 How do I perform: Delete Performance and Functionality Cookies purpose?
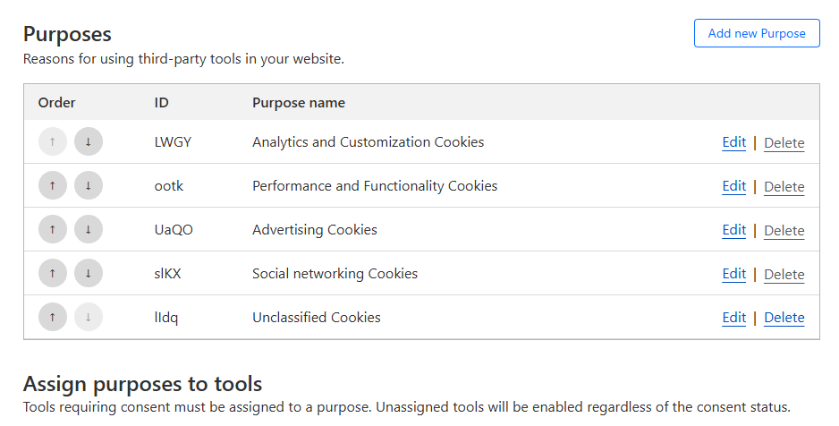(784, 187)
